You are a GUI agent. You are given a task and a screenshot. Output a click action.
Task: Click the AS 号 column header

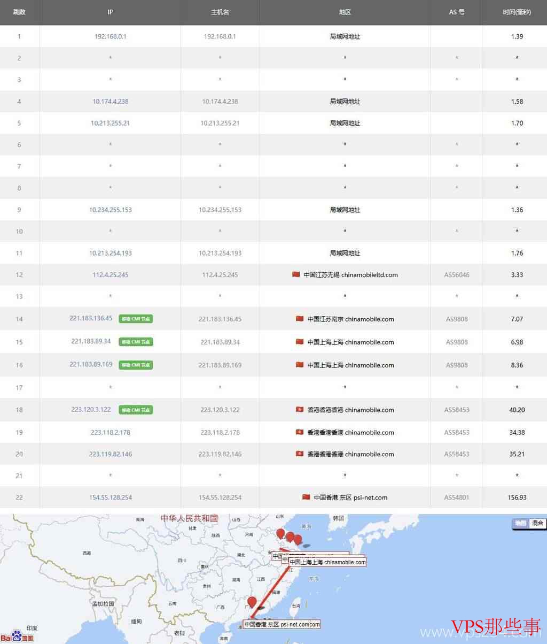click(456, 12)
